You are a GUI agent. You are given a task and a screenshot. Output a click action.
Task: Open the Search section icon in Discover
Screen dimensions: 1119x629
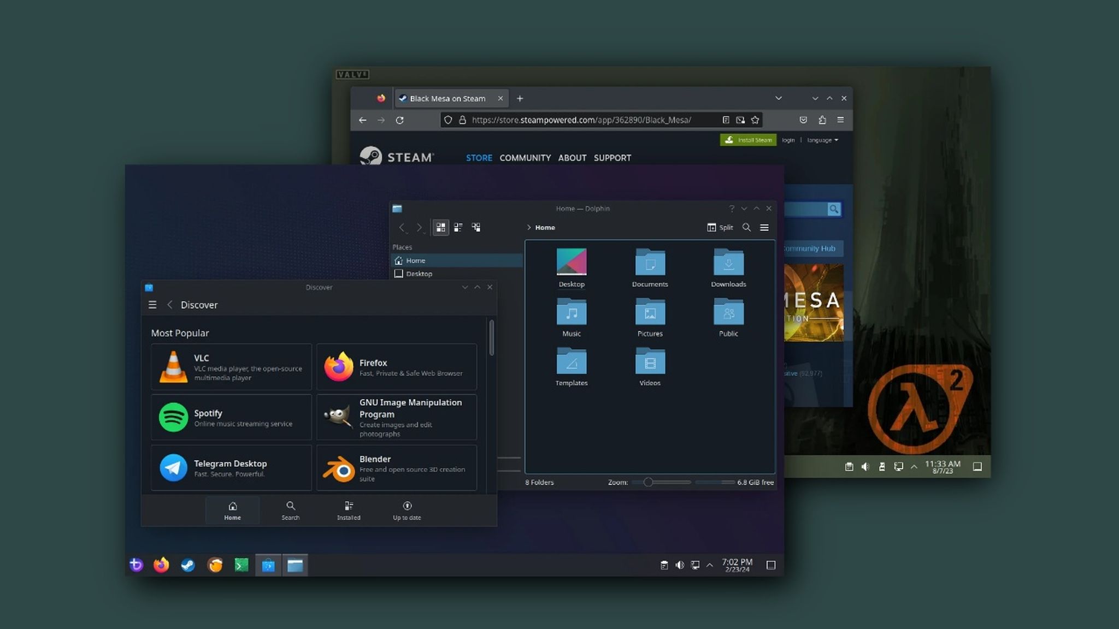point(290,509)
